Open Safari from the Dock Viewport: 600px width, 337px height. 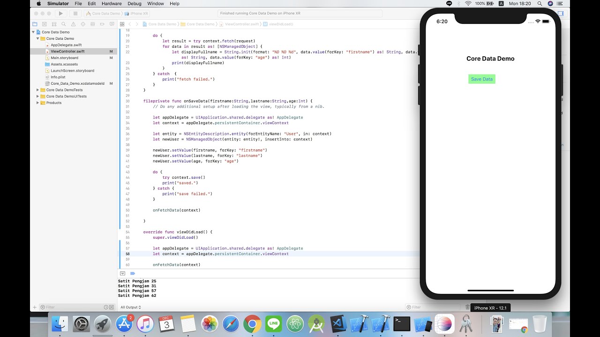tap(231, 323)
